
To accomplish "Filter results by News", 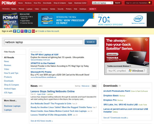I will click(6, 61).
